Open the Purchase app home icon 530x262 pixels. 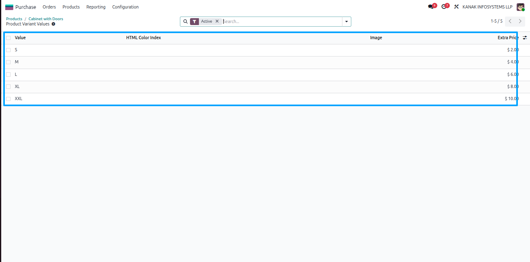pos(9,7)
